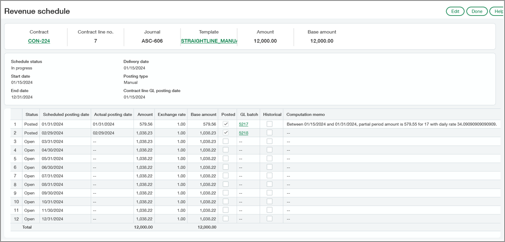Check Historical checkbox in row 1

(x=269, y=124)
